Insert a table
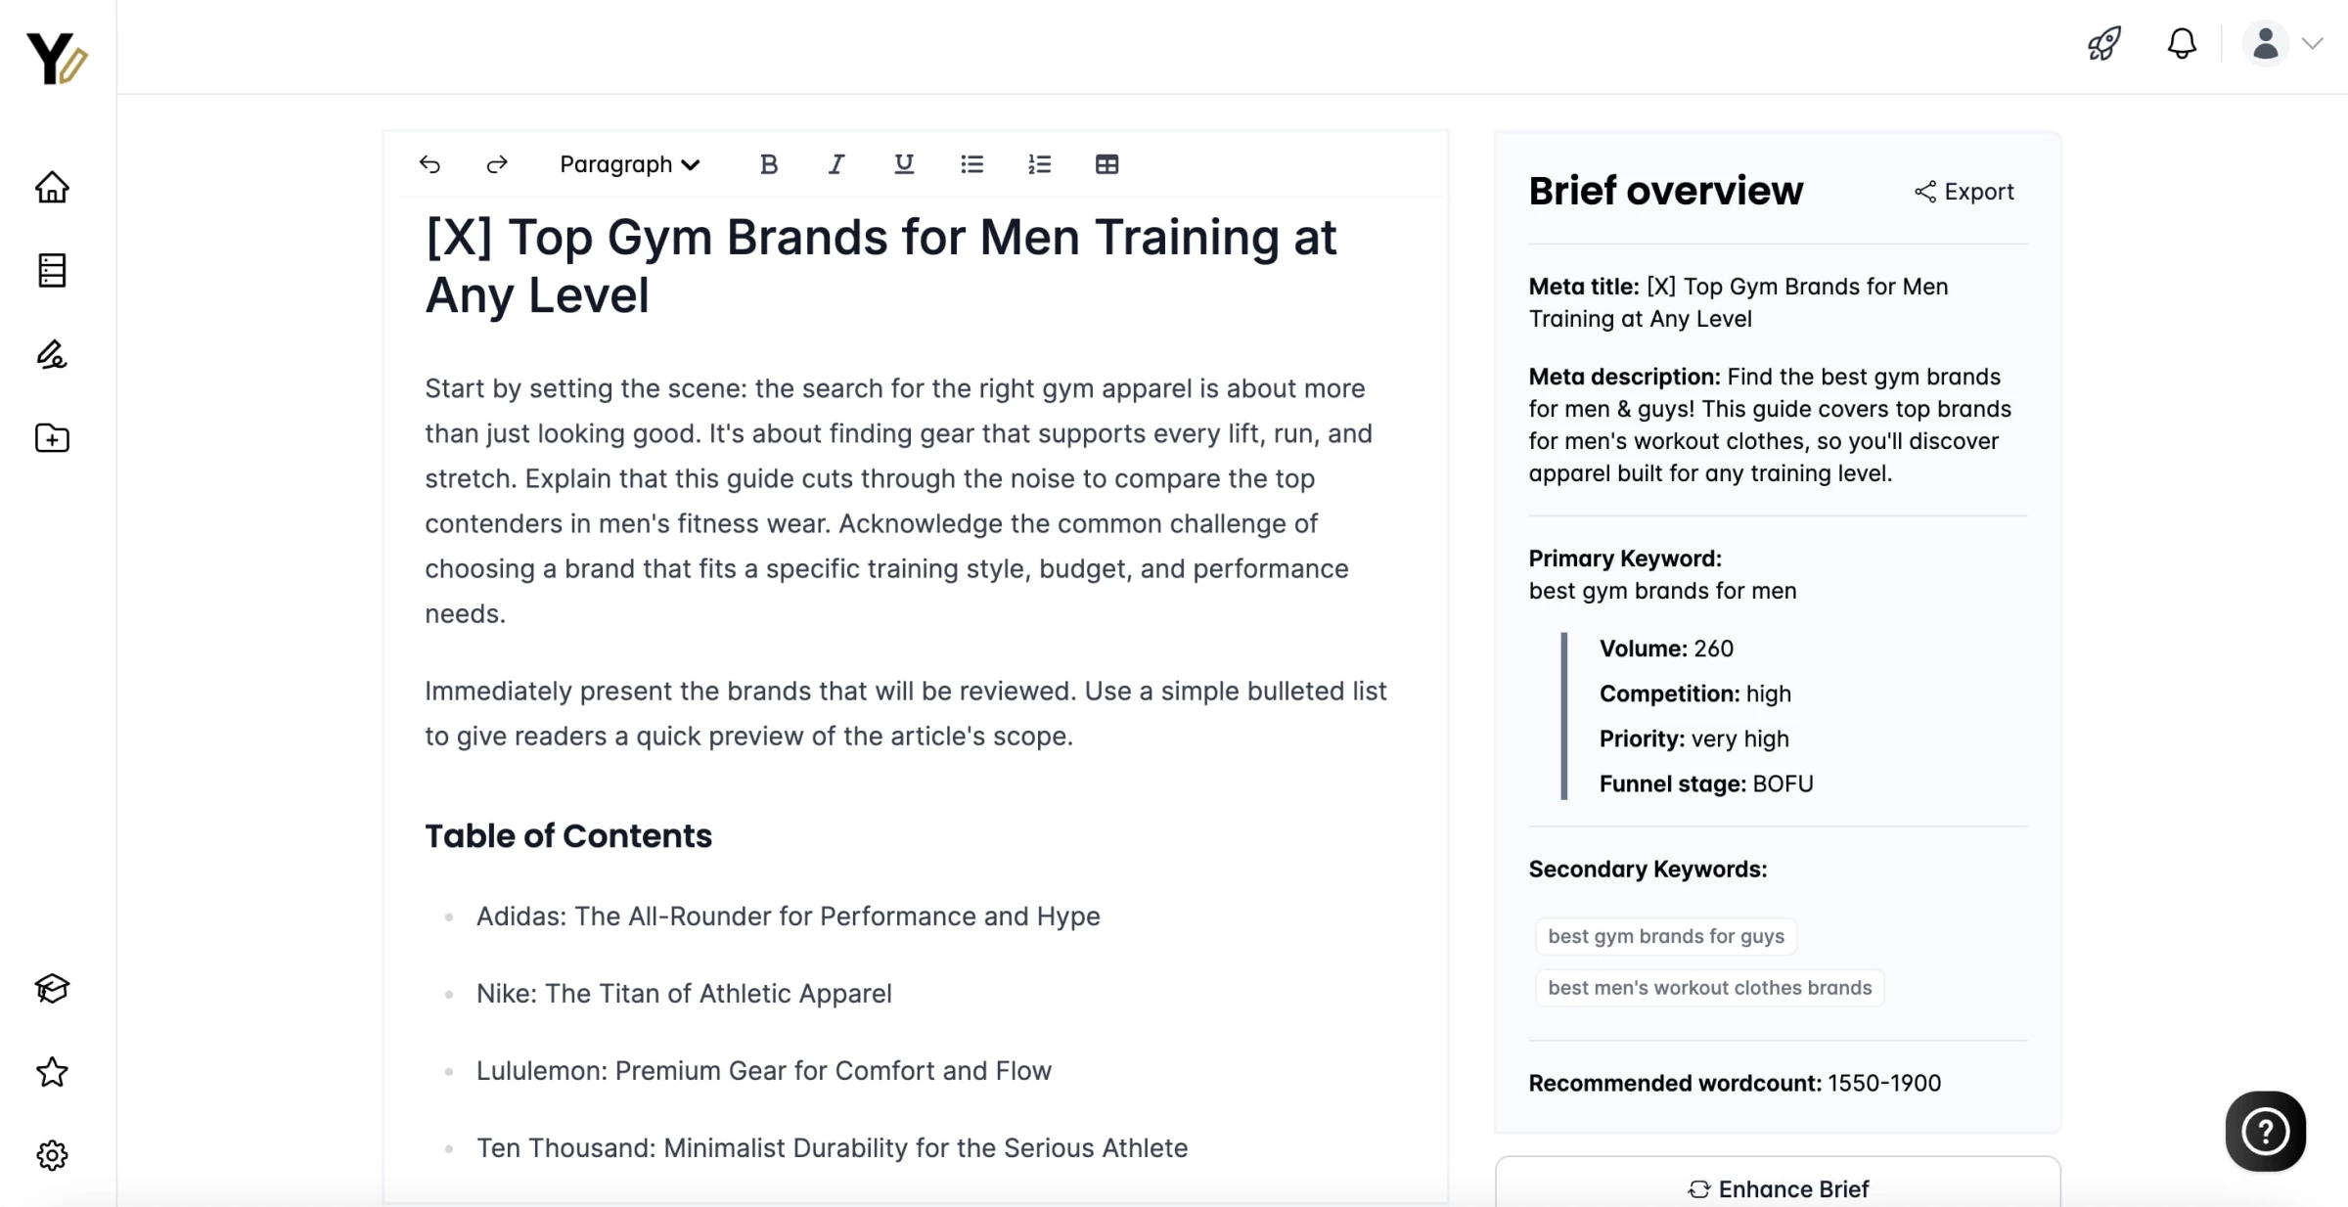Image resolution: width=2348 pixels, height=1207 pixels. [1106, 164]
